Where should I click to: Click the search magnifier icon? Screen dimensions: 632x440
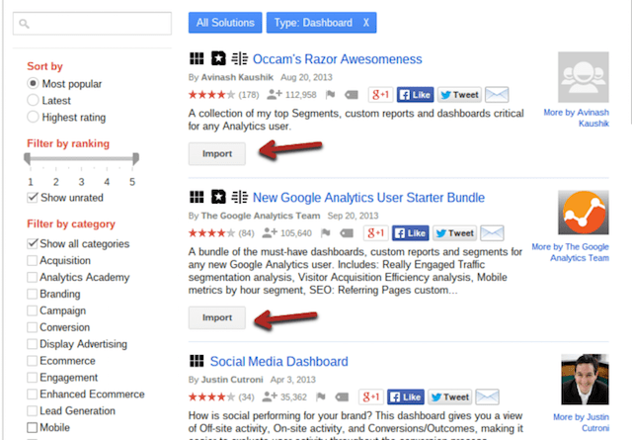click(x=24, y=24)
